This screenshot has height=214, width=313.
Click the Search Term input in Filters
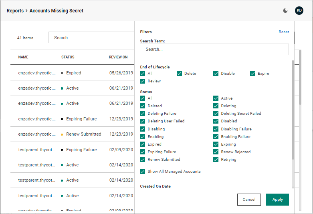pyautogui.click(x=214, y=49)
